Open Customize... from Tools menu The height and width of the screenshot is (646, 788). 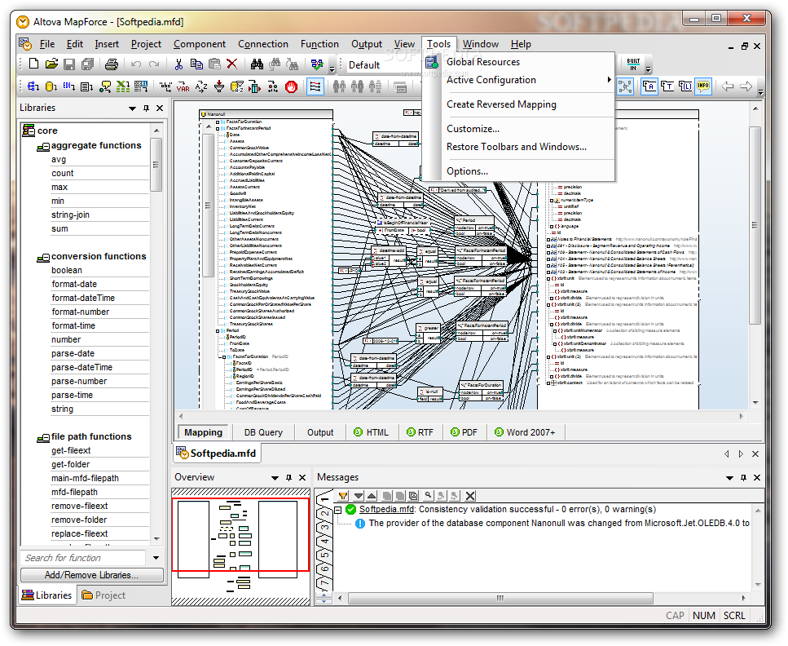click(518, 129)
